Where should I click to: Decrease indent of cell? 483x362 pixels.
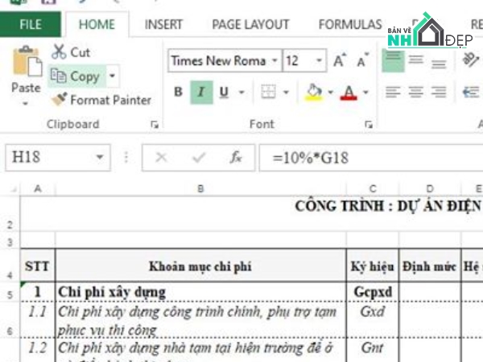[x=471, y=92]
